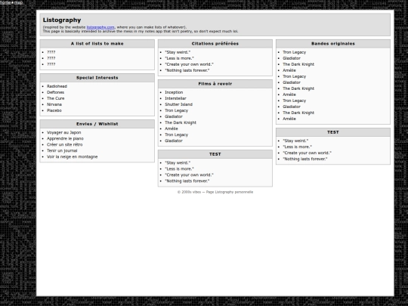Click "Less is more." in Citations préférées

[179, 58]
